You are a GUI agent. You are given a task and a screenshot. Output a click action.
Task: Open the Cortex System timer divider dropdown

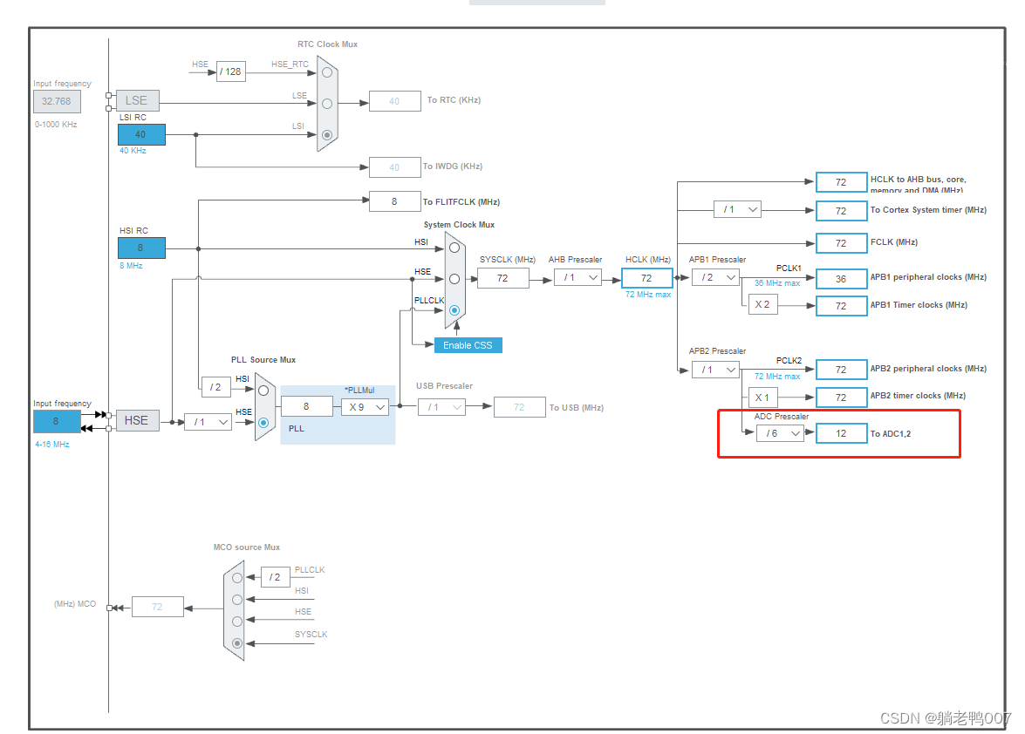737,209
